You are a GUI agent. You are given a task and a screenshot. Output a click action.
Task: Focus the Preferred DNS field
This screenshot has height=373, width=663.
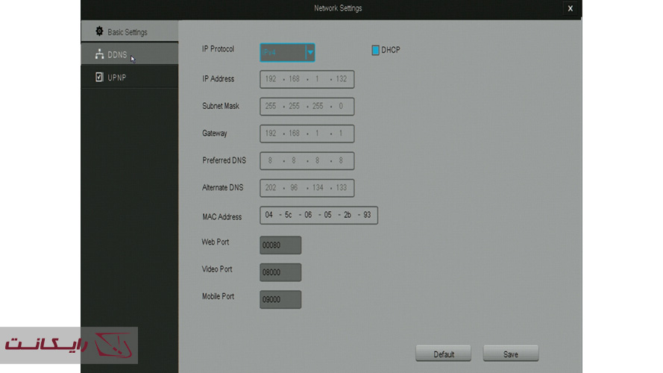307,160
